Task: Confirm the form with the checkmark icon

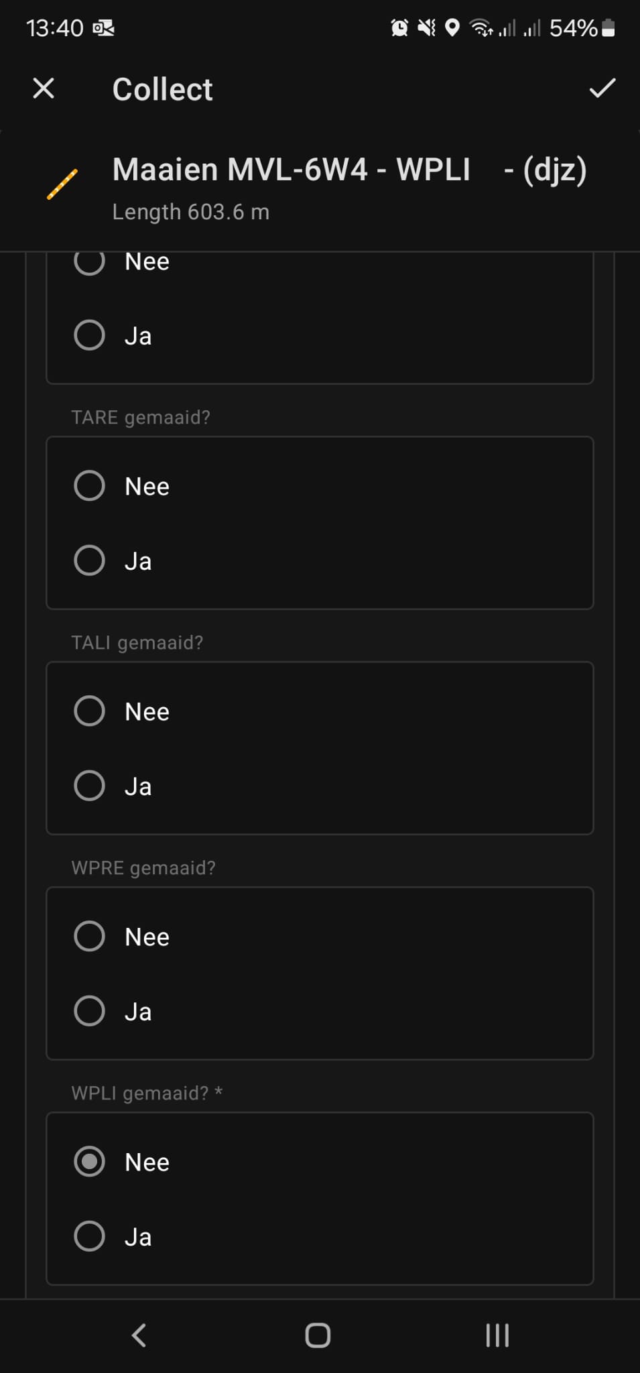Action: click(x=602, y=88)
